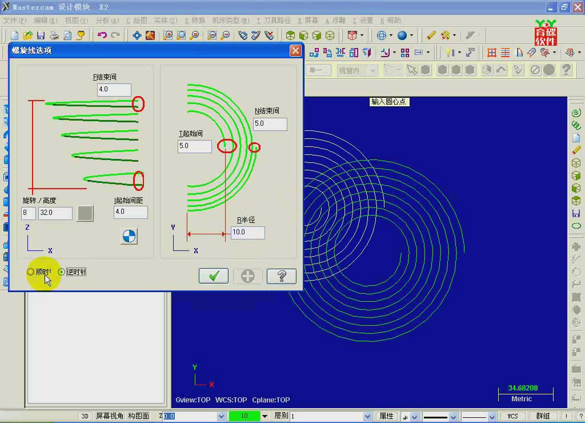Click the four-squares array icon
585x423 pixels.
(405, 53)
